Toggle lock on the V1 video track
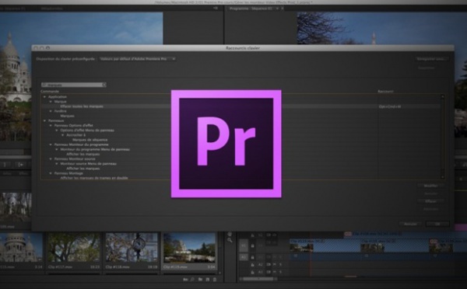 coord(252,246)
